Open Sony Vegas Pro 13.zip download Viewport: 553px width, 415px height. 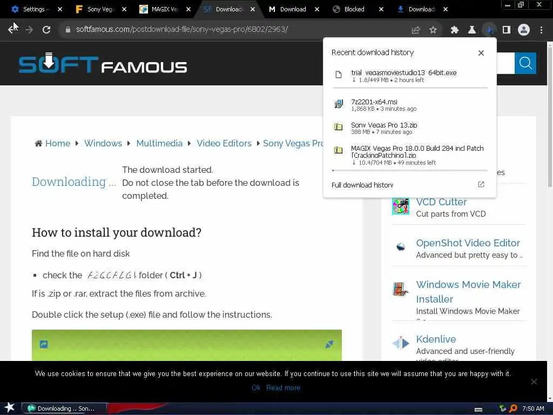(409, 128)
